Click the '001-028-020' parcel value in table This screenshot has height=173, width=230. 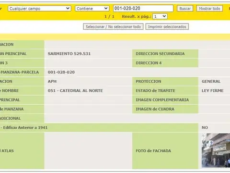tap(61, 72)
